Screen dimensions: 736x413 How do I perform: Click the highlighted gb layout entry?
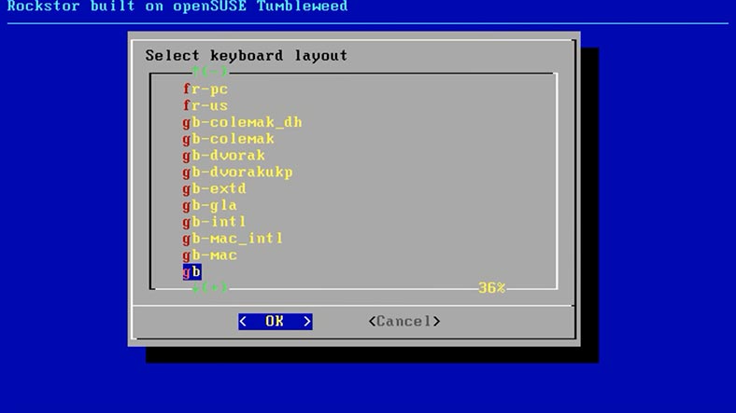(x=192, y=271)
